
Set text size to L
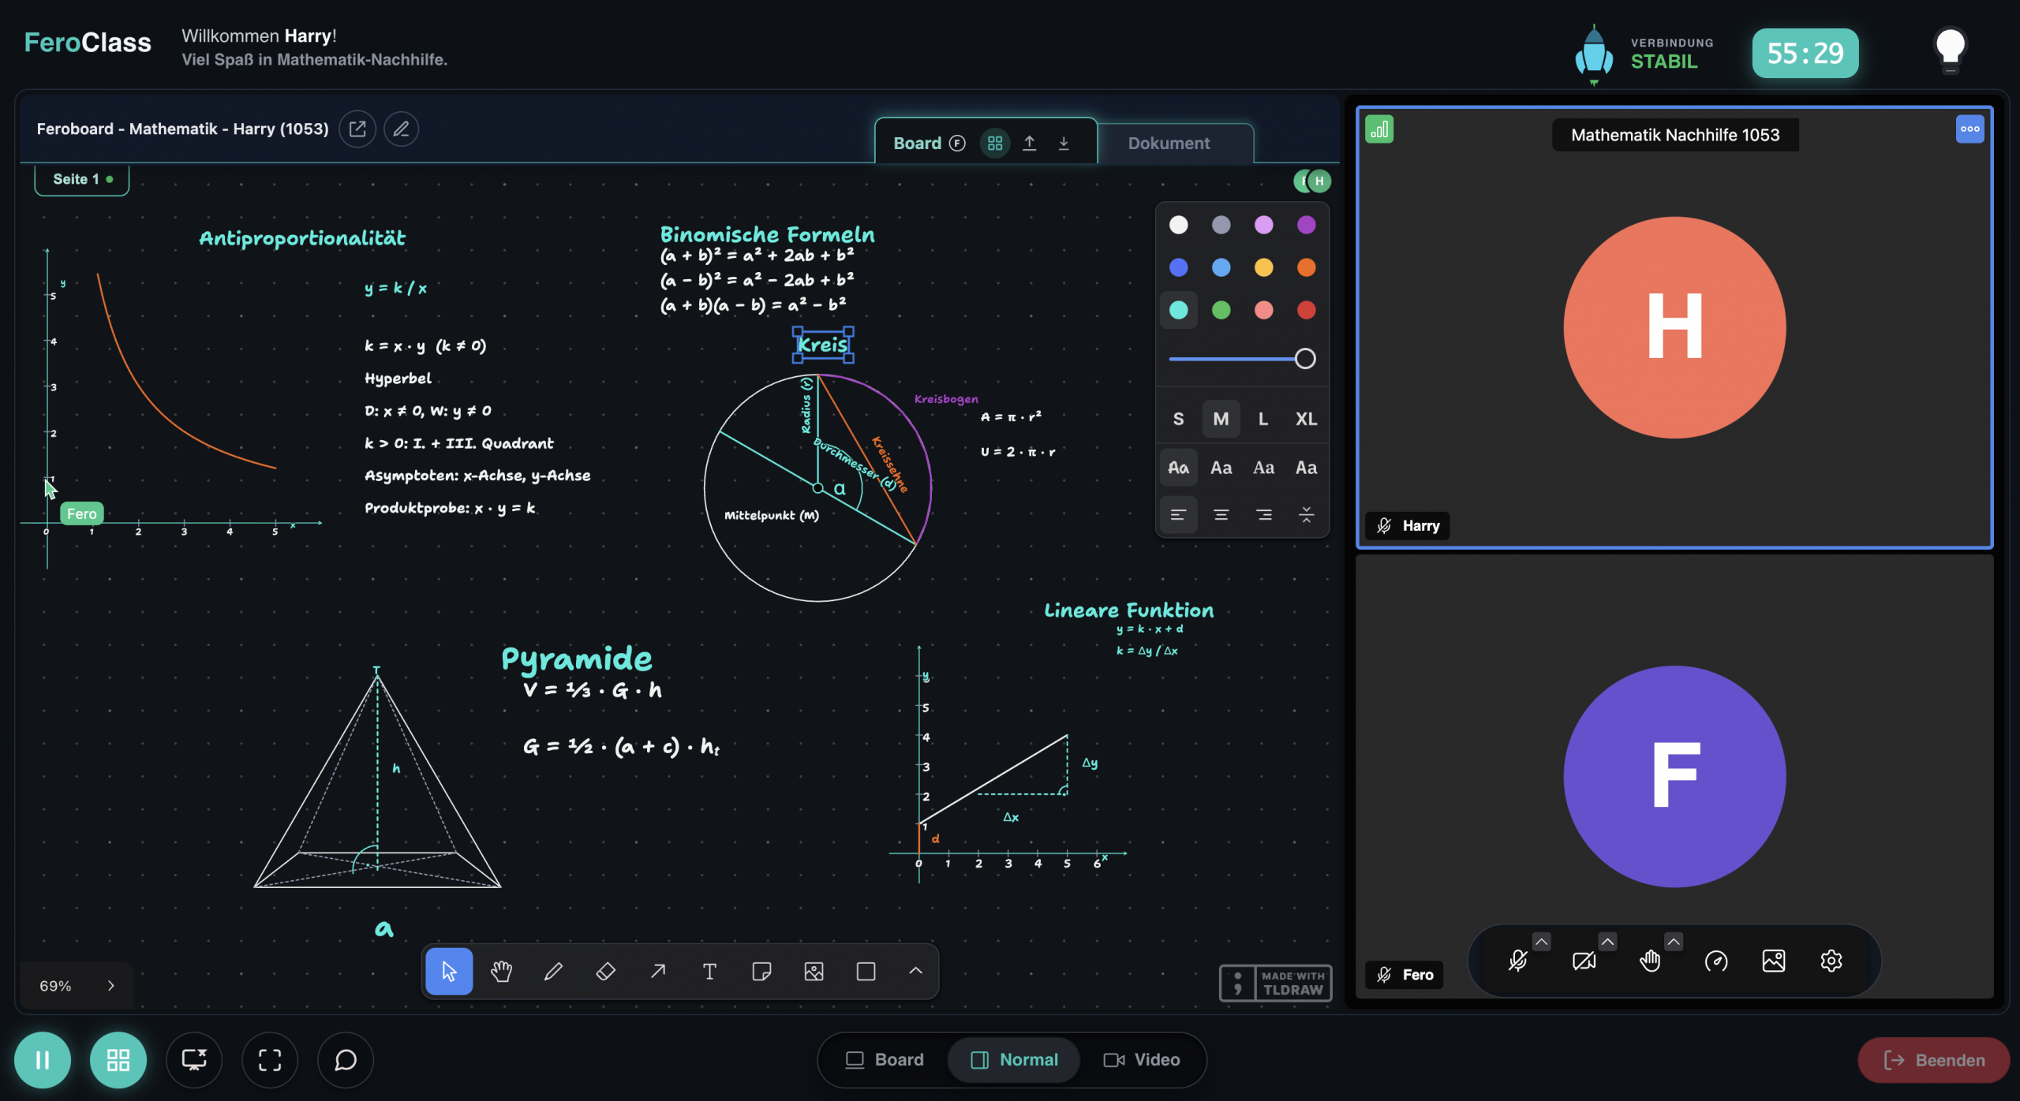[1263, 419]
